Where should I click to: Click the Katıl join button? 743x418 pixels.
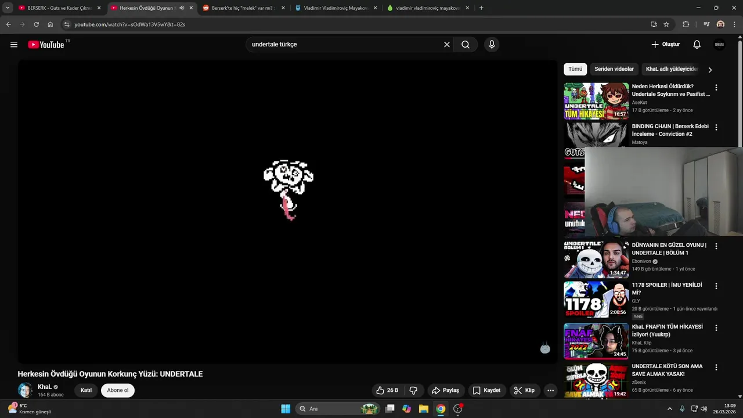pos(86,390)
